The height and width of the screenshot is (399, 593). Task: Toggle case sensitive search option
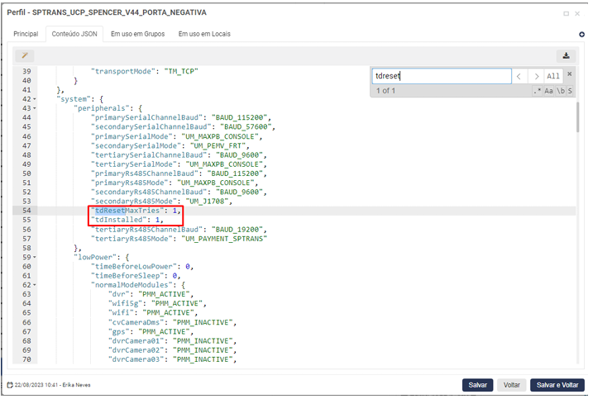coord(549,90)
